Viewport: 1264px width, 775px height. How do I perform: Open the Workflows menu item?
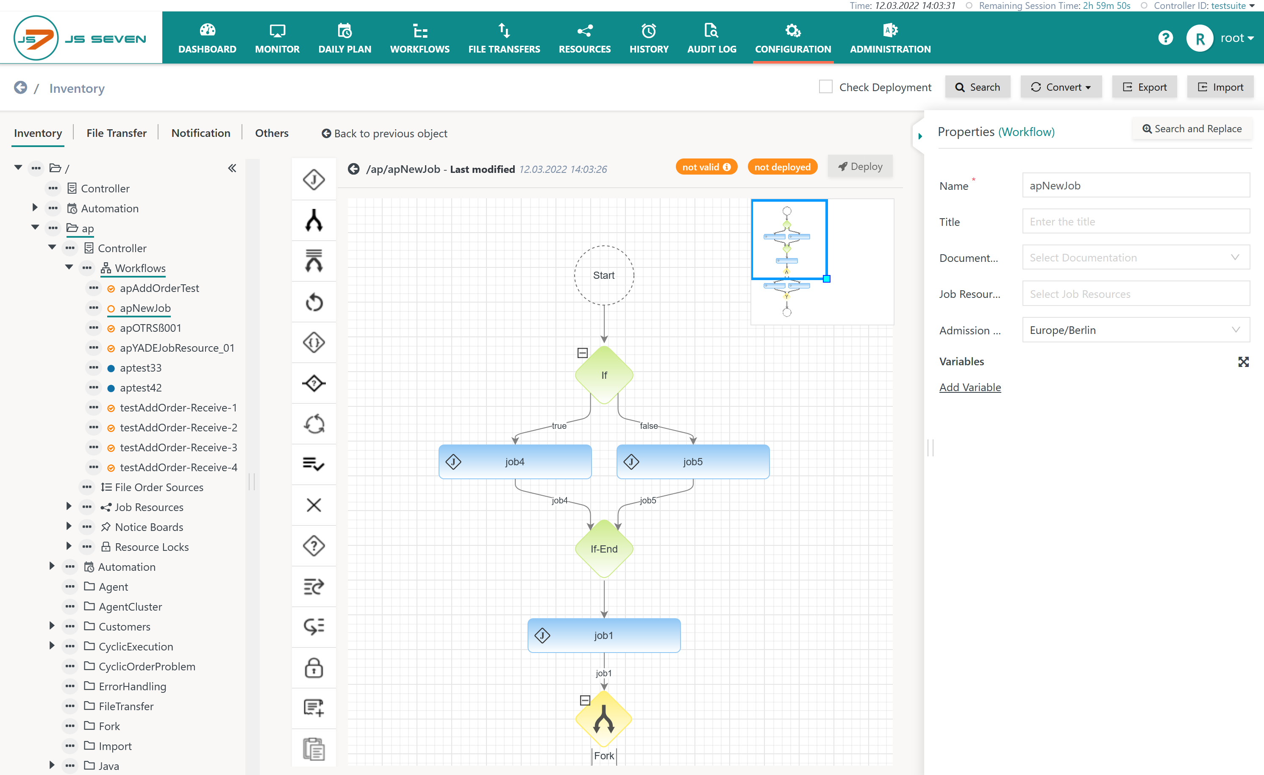click(x=419, y=38)
